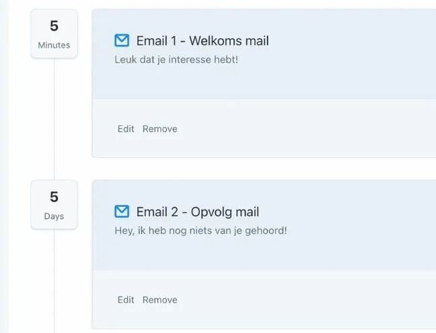Click the Email 2 card header area
This screenshot has width=436, height=333.
[264, 226]
